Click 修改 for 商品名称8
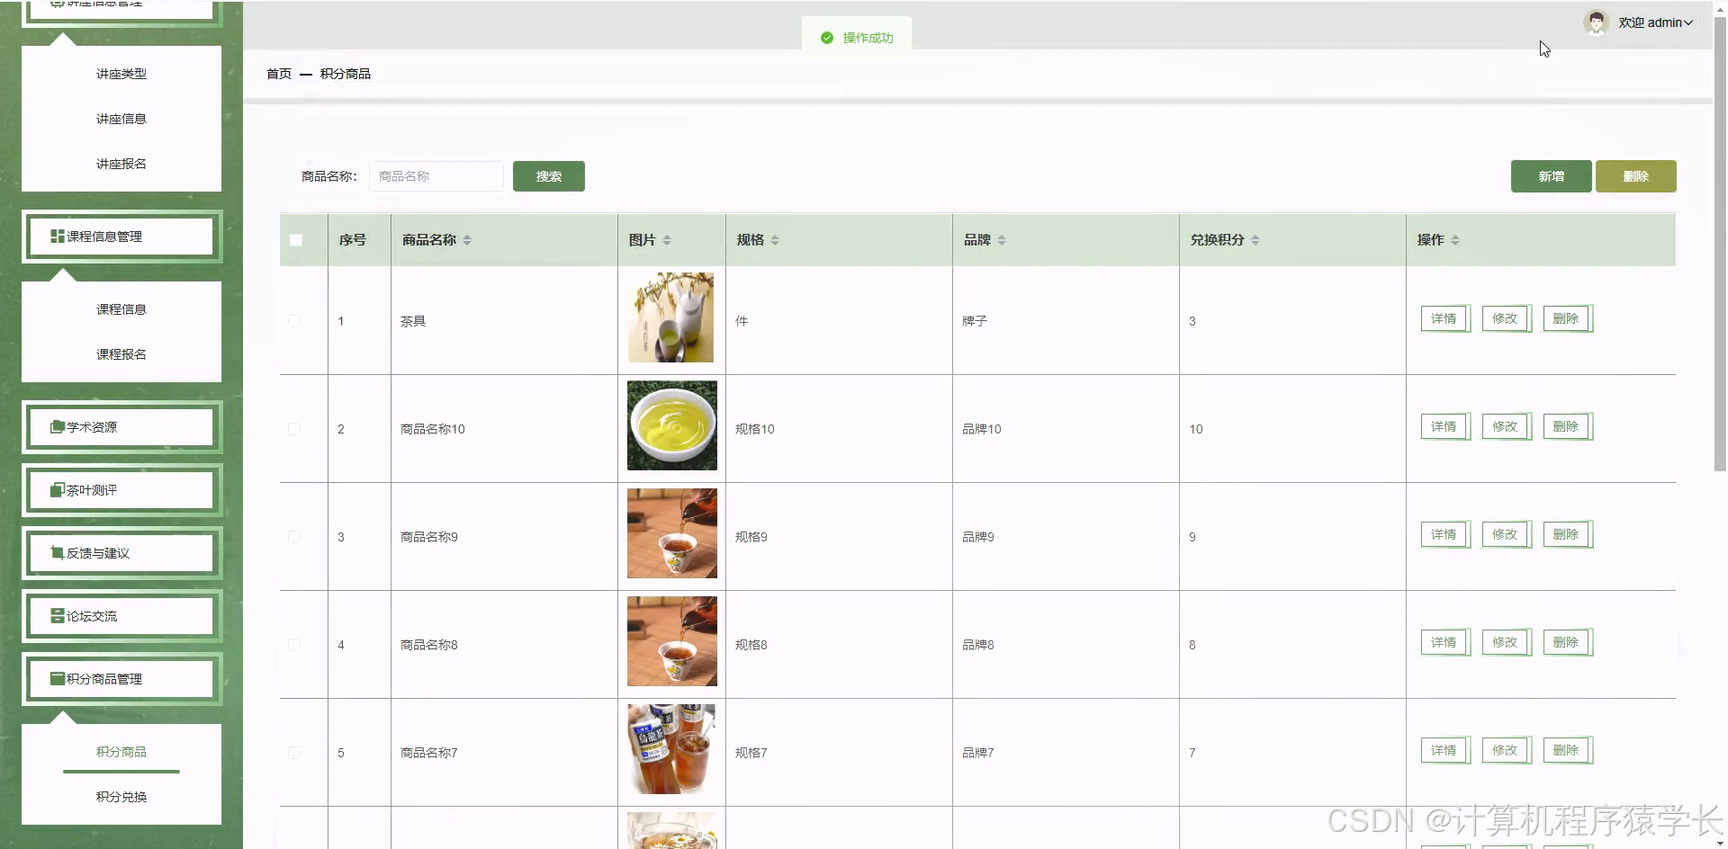 pyautogui.click(x=1506, y=642)
